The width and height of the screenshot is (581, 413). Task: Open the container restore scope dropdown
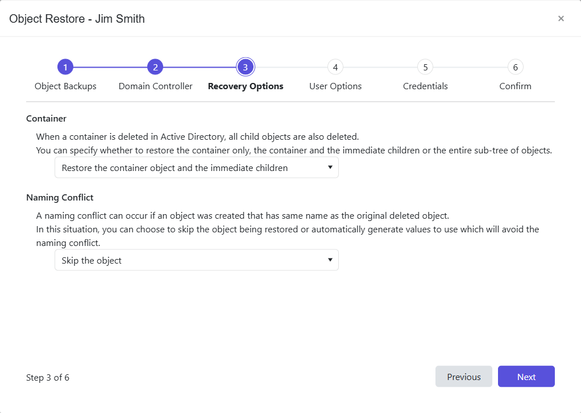196,168
